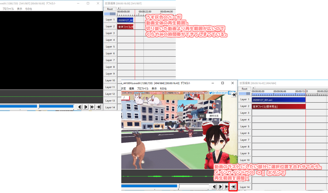Toggle Layer 10 in the 541/807 timeline
Image resolution: width=328 pixels, height=193 pixels.
[x=110, y=80]
